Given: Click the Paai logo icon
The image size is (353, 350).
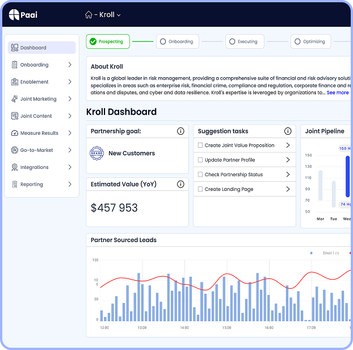Looking at the screenshot, I should [x=14, y=15].
